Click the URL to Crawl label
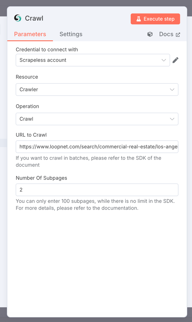 31,135
